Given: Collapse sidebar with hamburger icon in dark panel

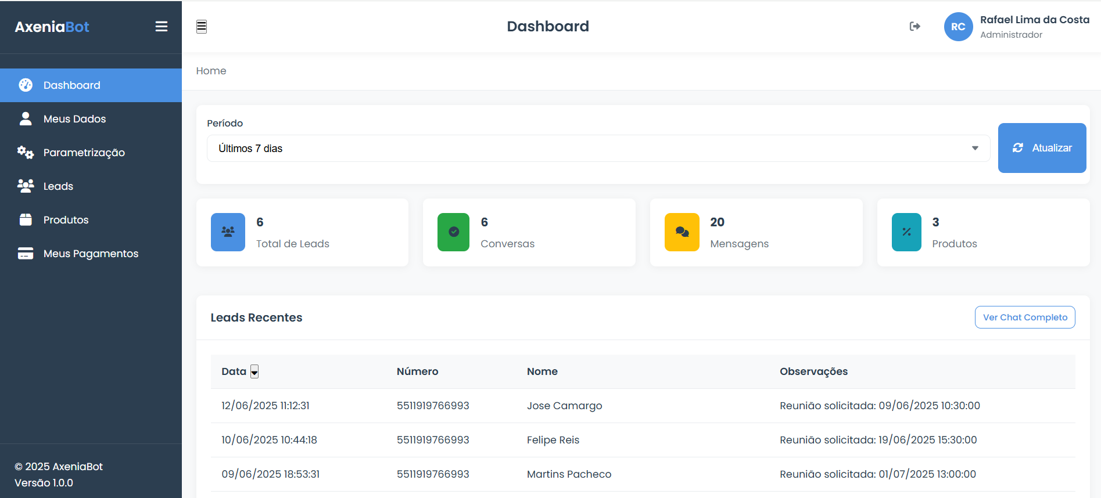Looking at the screenshot, I should coord(162,27).
